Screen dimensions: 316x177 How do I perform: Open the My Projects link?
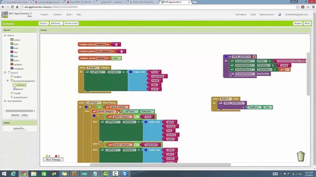tap(241, 14)
